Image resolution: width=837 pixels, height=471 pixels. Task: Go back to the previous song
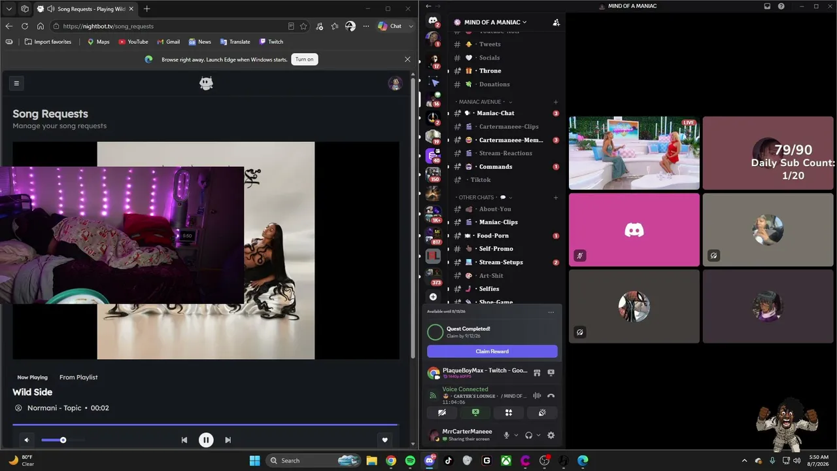184,440
